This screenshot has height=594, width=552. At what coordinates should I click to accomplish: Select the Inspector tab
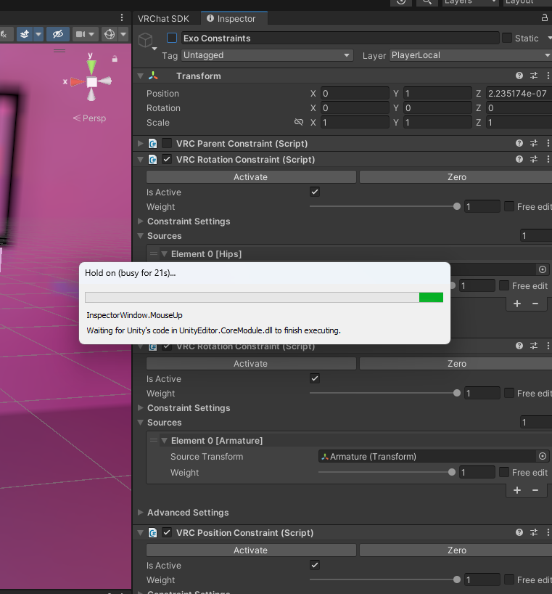231,18
